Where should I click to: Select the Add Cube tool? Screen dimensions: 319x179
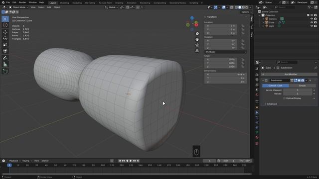click(5, 71)
